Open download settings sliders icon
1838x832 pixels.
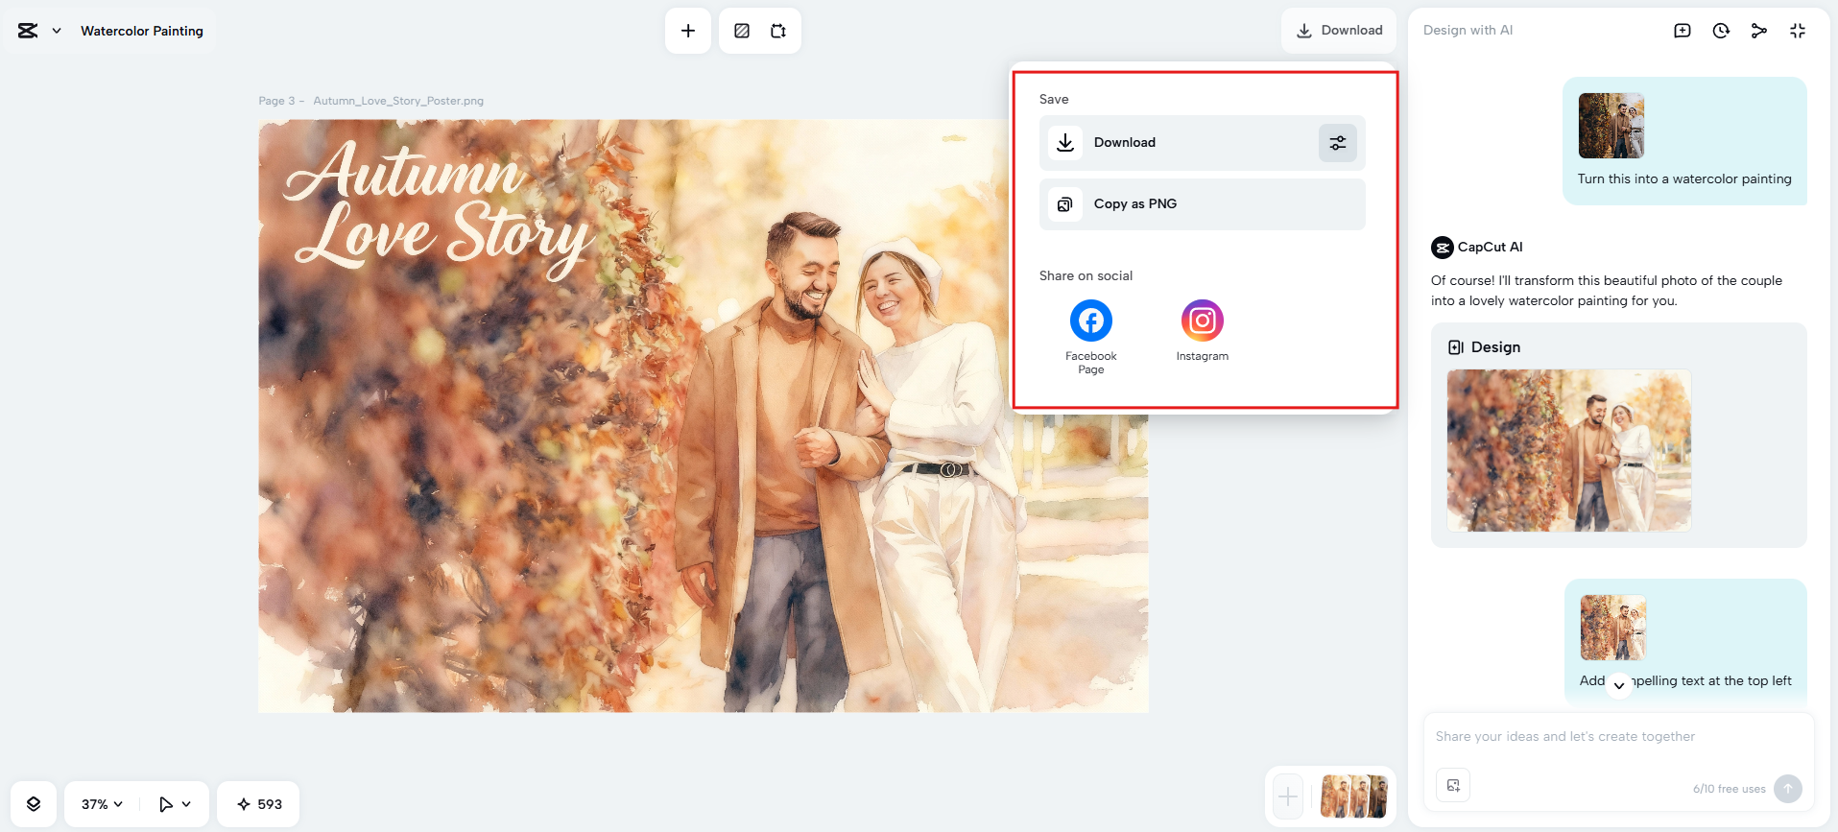point(1338,143)
